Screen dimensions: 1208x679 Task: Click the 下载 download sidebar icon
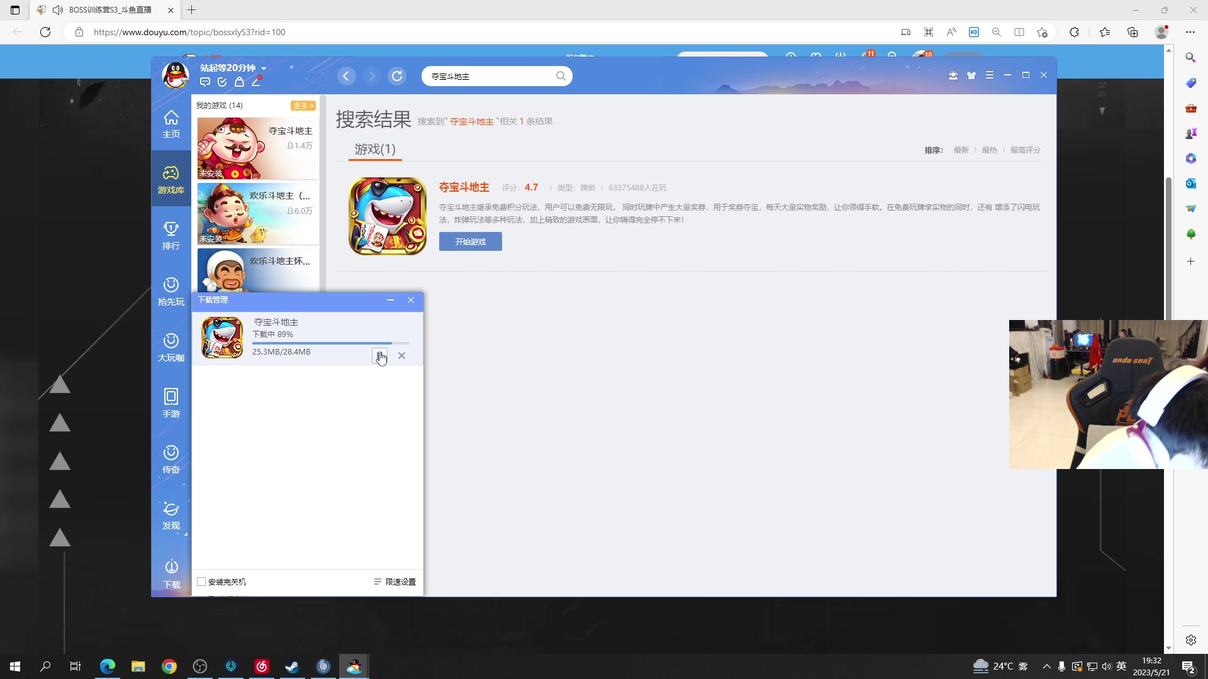(x=171, y=573)
